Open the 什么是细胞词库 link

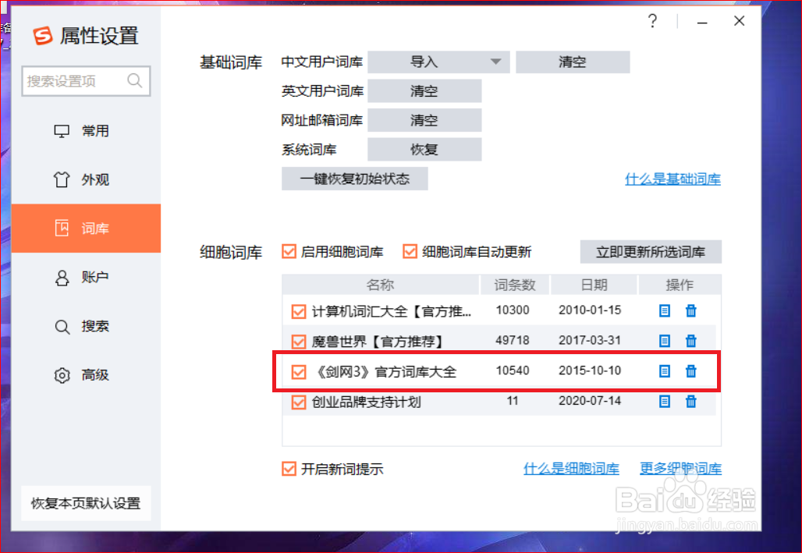tap(571, 468)
